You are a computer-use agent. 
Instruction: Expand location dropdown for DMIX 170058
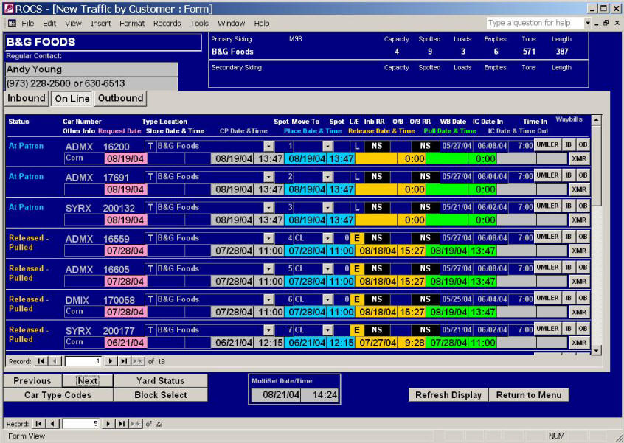coord(268,299)
